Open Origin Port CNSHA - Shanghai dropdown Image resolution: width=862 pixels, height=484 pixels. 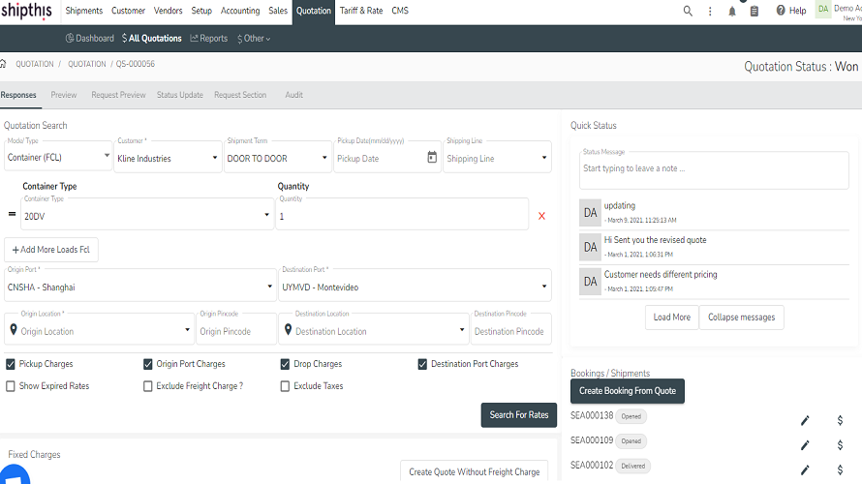point(140,286)
